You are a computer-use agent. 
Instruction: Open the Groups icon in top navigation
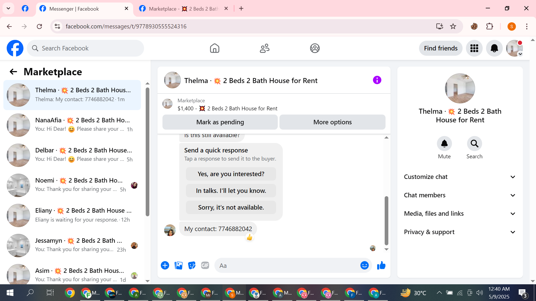pos(315,48)
